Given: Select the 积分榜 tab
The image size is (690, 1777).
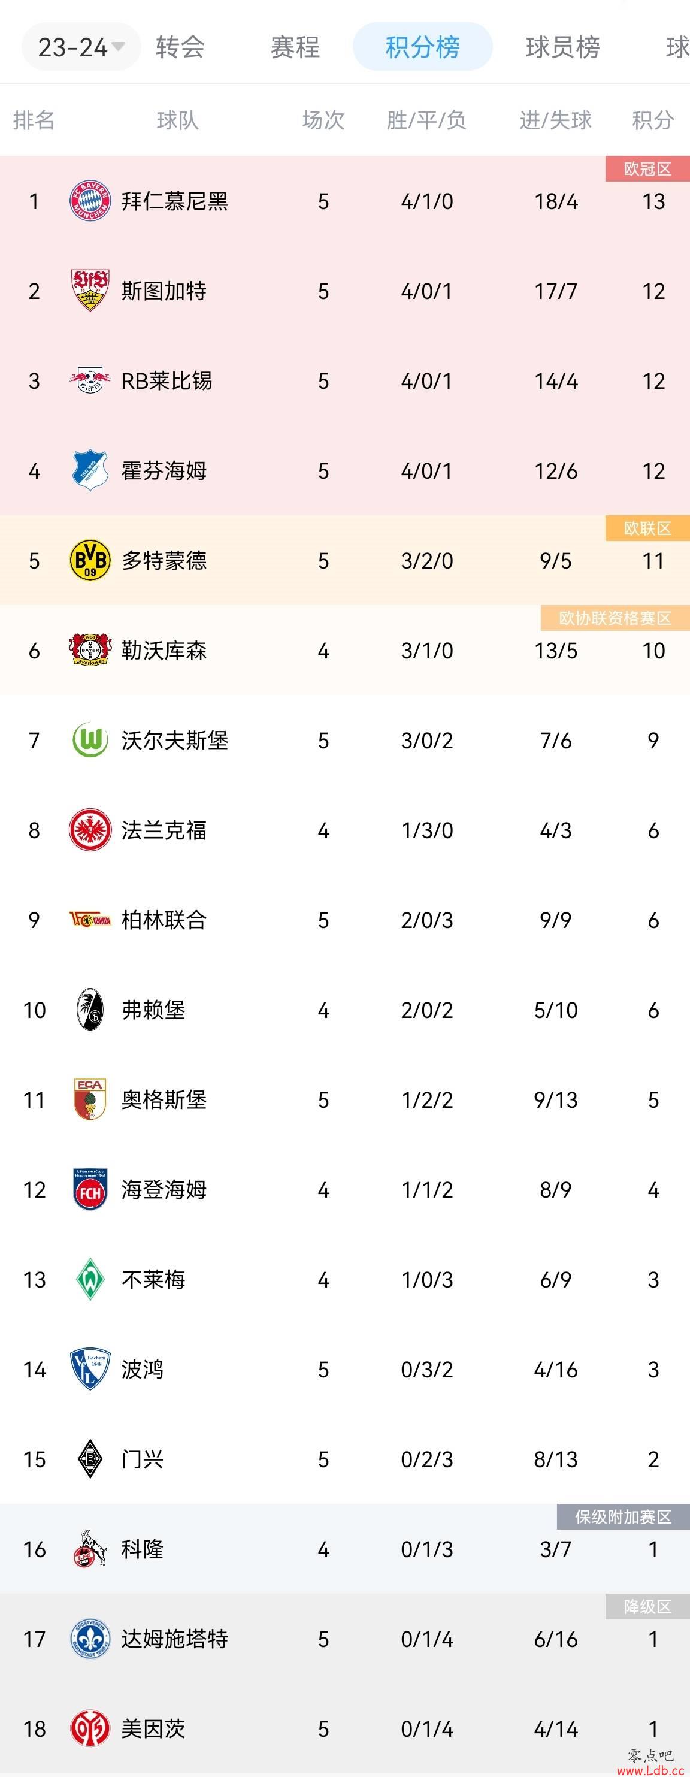Looking at the screenshot, I should (422, 47).
